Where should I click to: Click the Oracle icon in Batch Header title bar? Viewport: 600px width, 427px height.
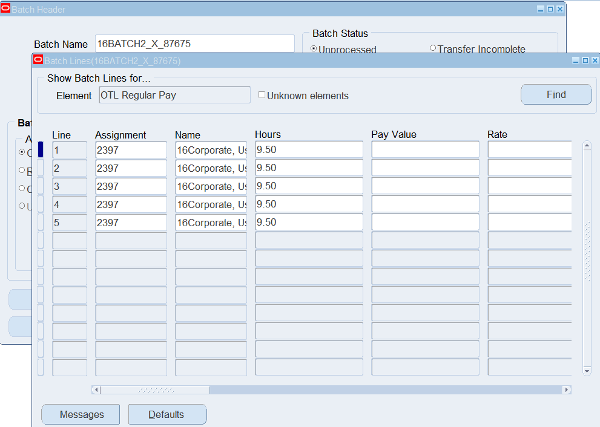coord(5,9)
